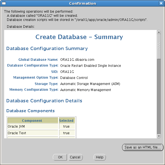Click the Storage Type label
The width and height of the screenshot is (165, 165).
[x=46, y=84]
